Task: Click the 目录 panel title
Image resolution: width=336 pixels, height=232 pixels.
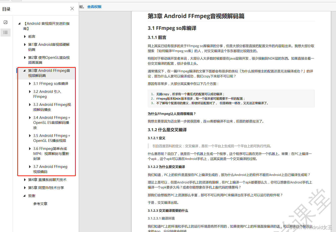Action: 6,9
